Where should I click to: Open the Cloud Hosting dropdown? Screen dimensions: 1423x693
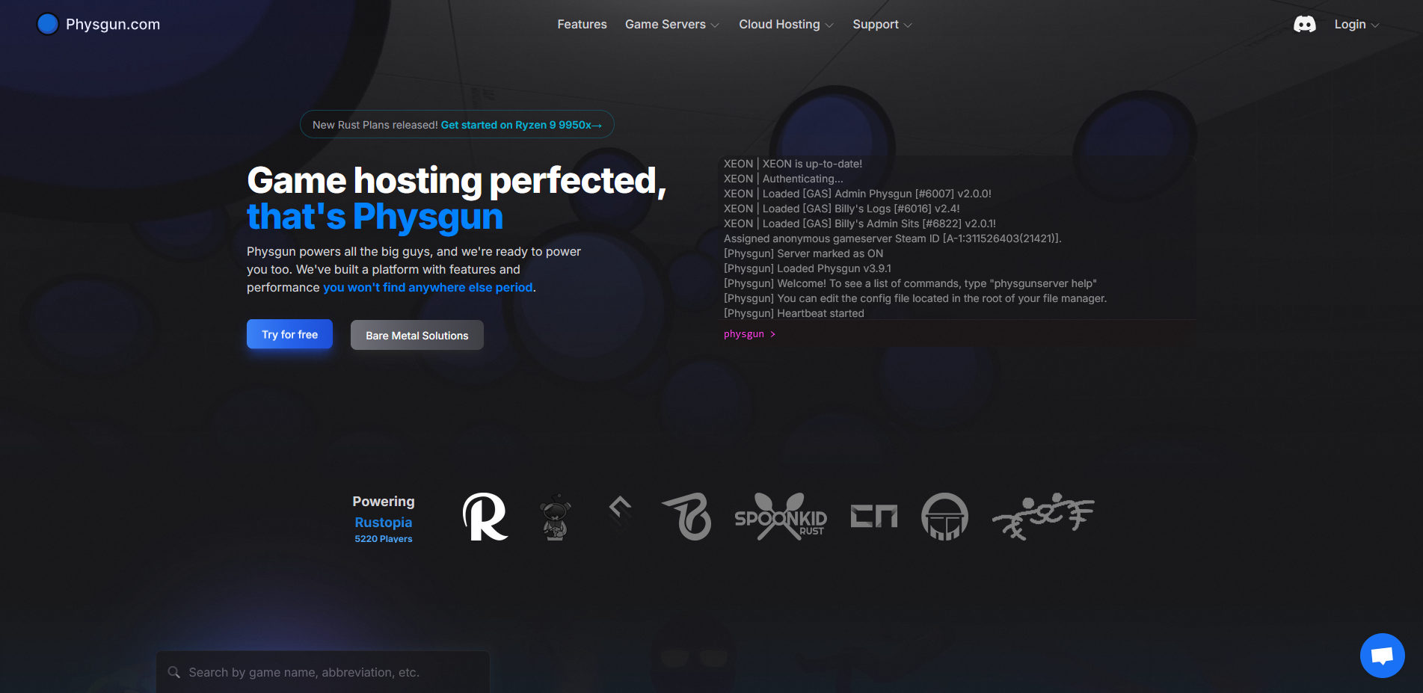[x=779, y=24]
